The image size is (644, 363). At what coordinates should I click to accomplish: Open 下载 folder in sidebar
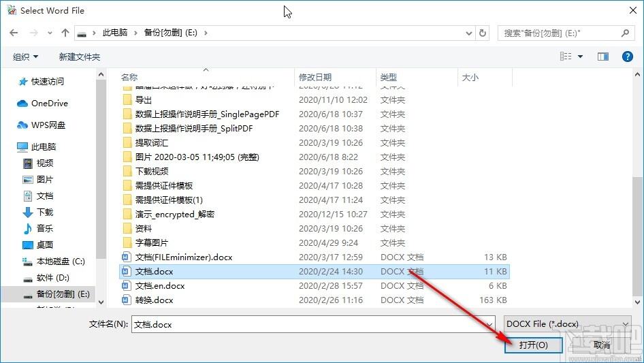[38, 212]
